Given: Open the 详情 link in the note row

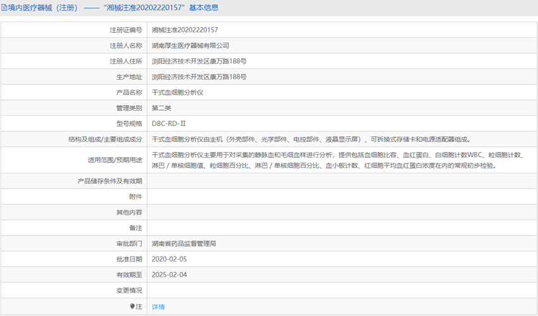Looking at the screenshot, I should pos(158,307).
